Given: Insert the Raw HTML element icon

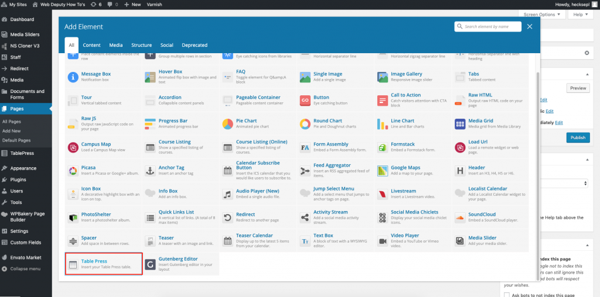Looking at the screenshot, I should click(x=460, y=101).
